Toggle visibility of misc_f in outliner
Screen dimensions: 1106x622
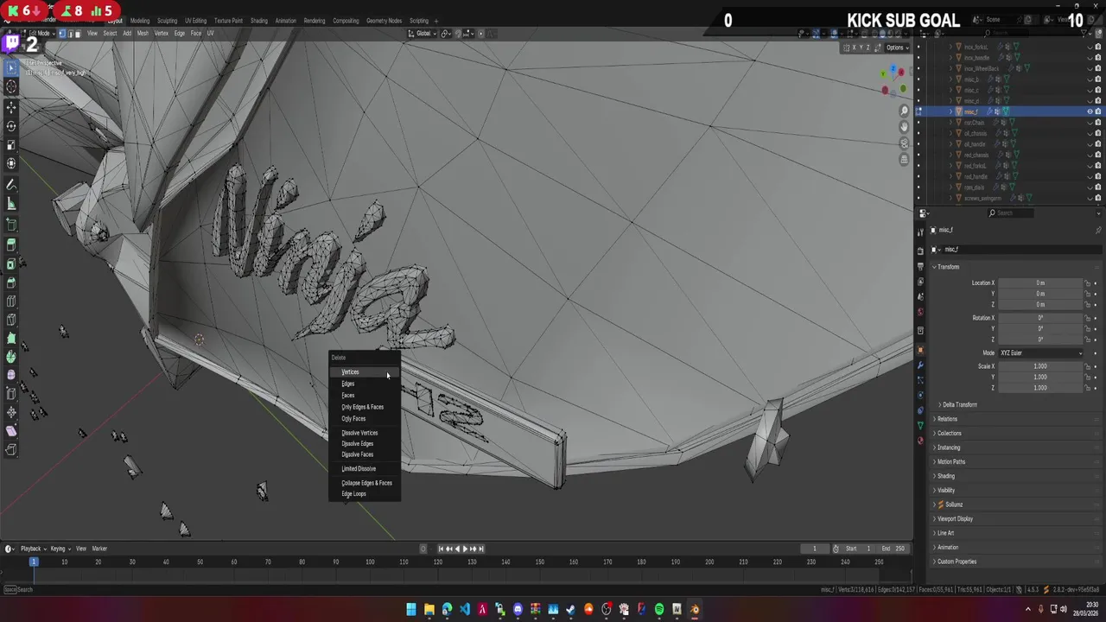pos(1089,111)
